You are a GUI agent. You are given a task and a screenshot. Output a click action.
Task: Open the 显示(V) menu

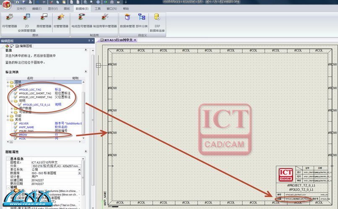53,9
